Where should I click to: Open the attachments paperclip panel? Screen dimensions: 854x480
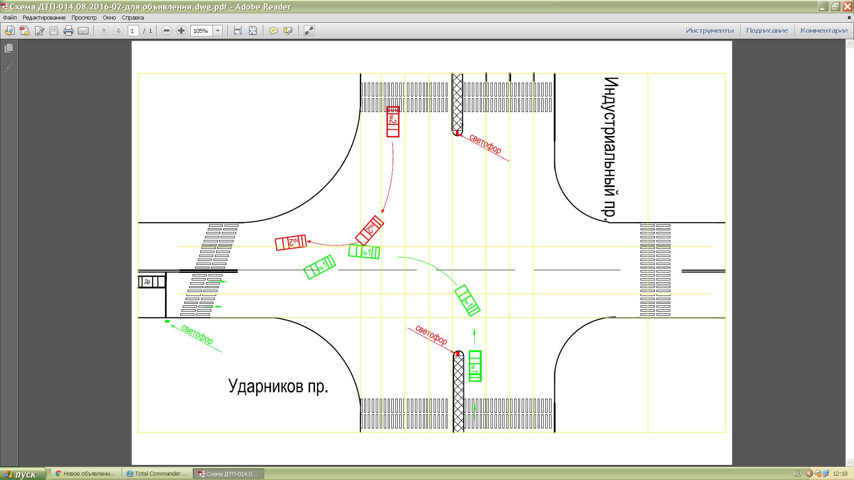pyautogui.click(x=8, y=68)
